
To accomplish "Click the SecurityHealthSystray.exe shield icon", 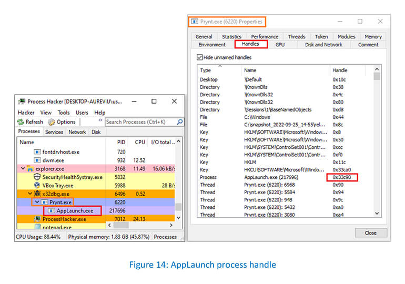I will [x=37, y=177].
